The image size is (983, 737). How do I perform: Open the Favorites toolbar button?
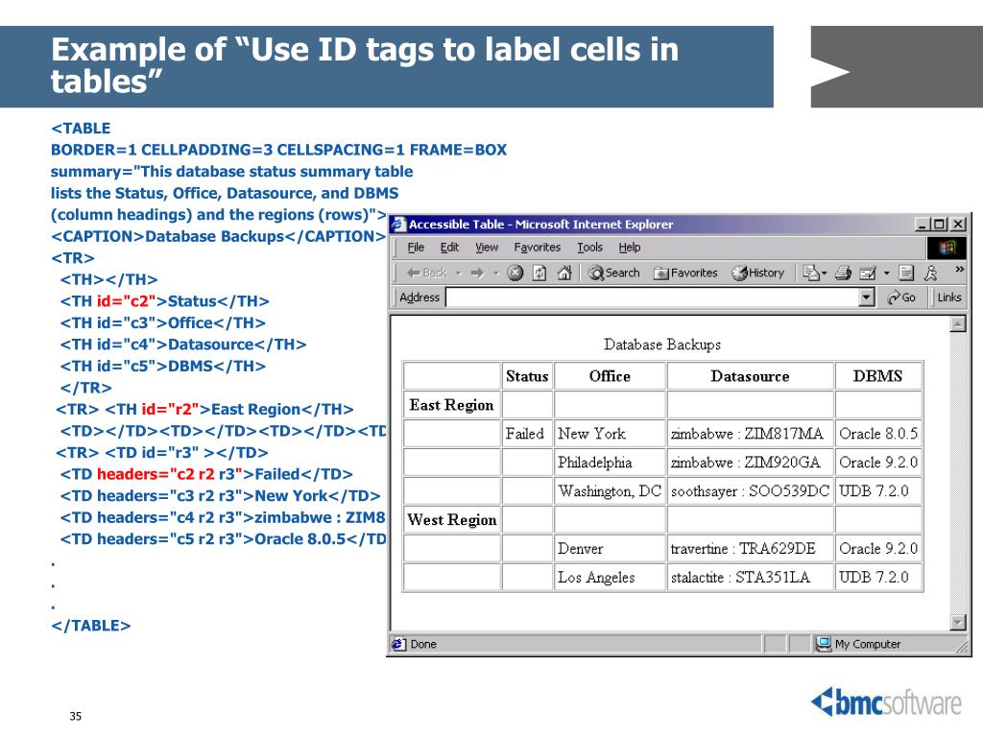click(685, 273)
